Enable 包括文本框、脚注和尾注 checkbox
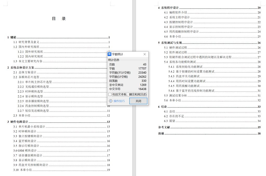The height and width of the screenshot is (176, 266). tap(109, 94)
